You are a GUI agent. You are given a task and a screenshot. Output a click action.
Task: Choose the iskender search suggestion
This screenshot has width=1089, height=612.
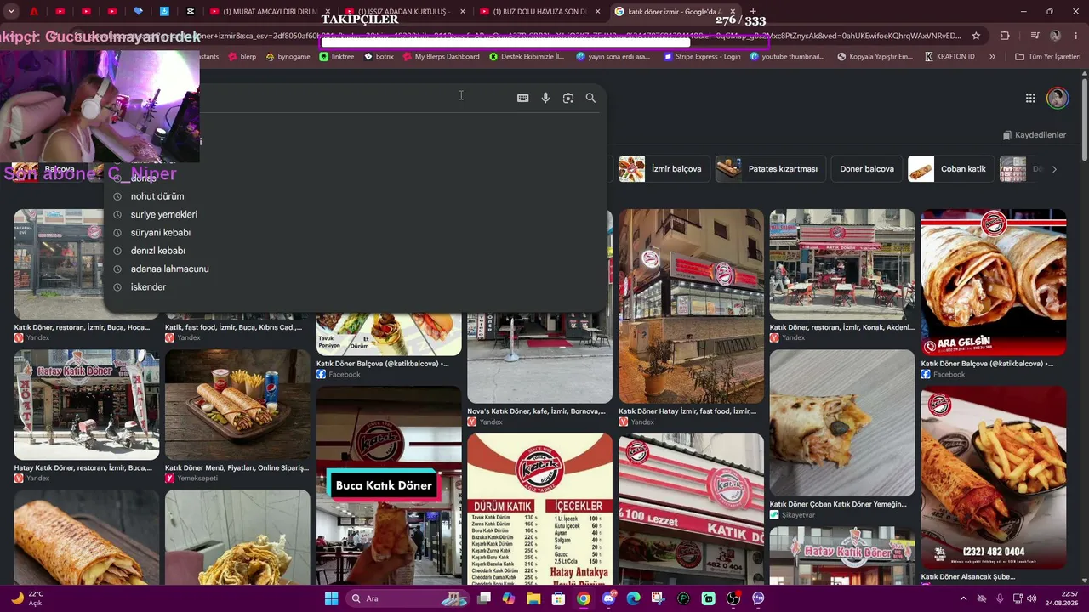(x=149, y=287)
